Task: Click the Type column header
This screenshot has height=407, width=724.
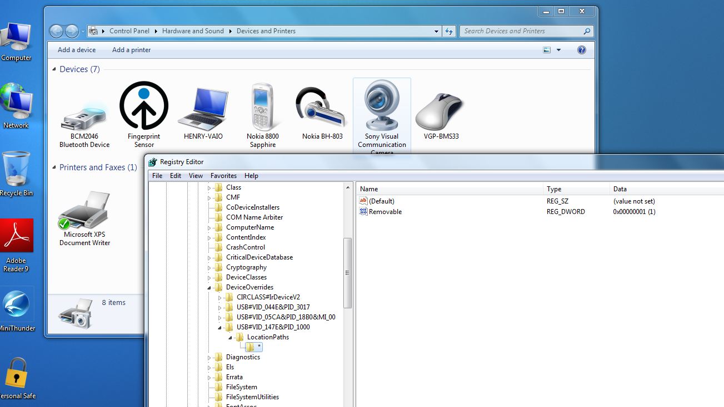Action: [576, 189]
